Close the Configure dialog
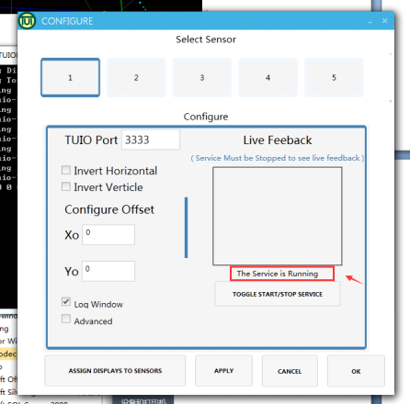Viewport: 410px width, 404px height. 385,21
